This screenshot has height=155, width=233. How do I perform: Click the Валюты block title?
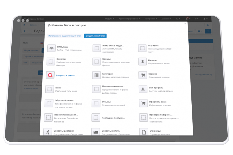point(152,60)
